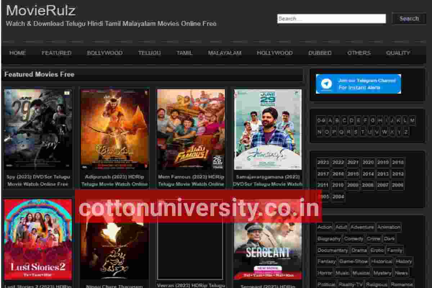
Task: Open the OTHERS menu item
Action: (359, 53)
